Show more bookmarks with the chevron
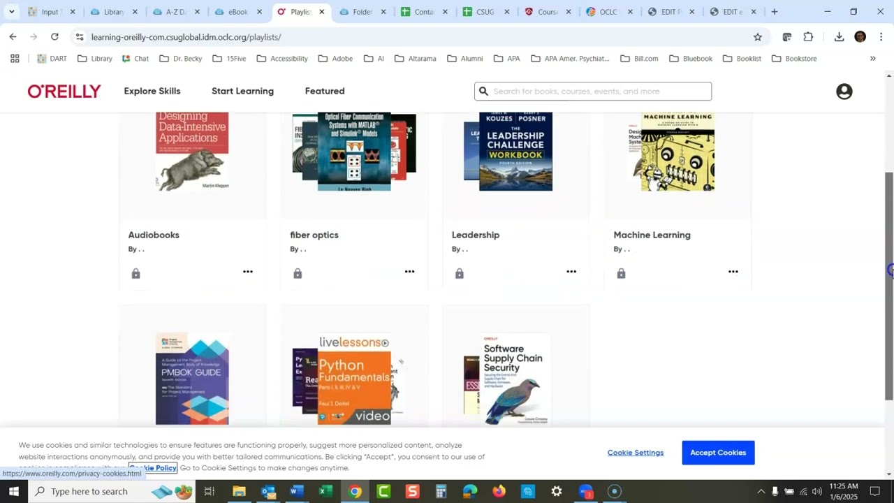This screenshot has width=894, height=503. click(872, 59)
